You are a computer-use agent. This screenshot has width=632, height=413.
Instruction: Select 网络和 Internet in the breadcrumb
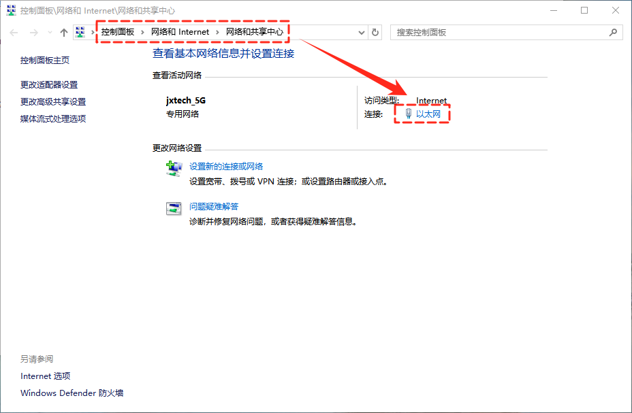pyautogui.click(x=180, y=32)
